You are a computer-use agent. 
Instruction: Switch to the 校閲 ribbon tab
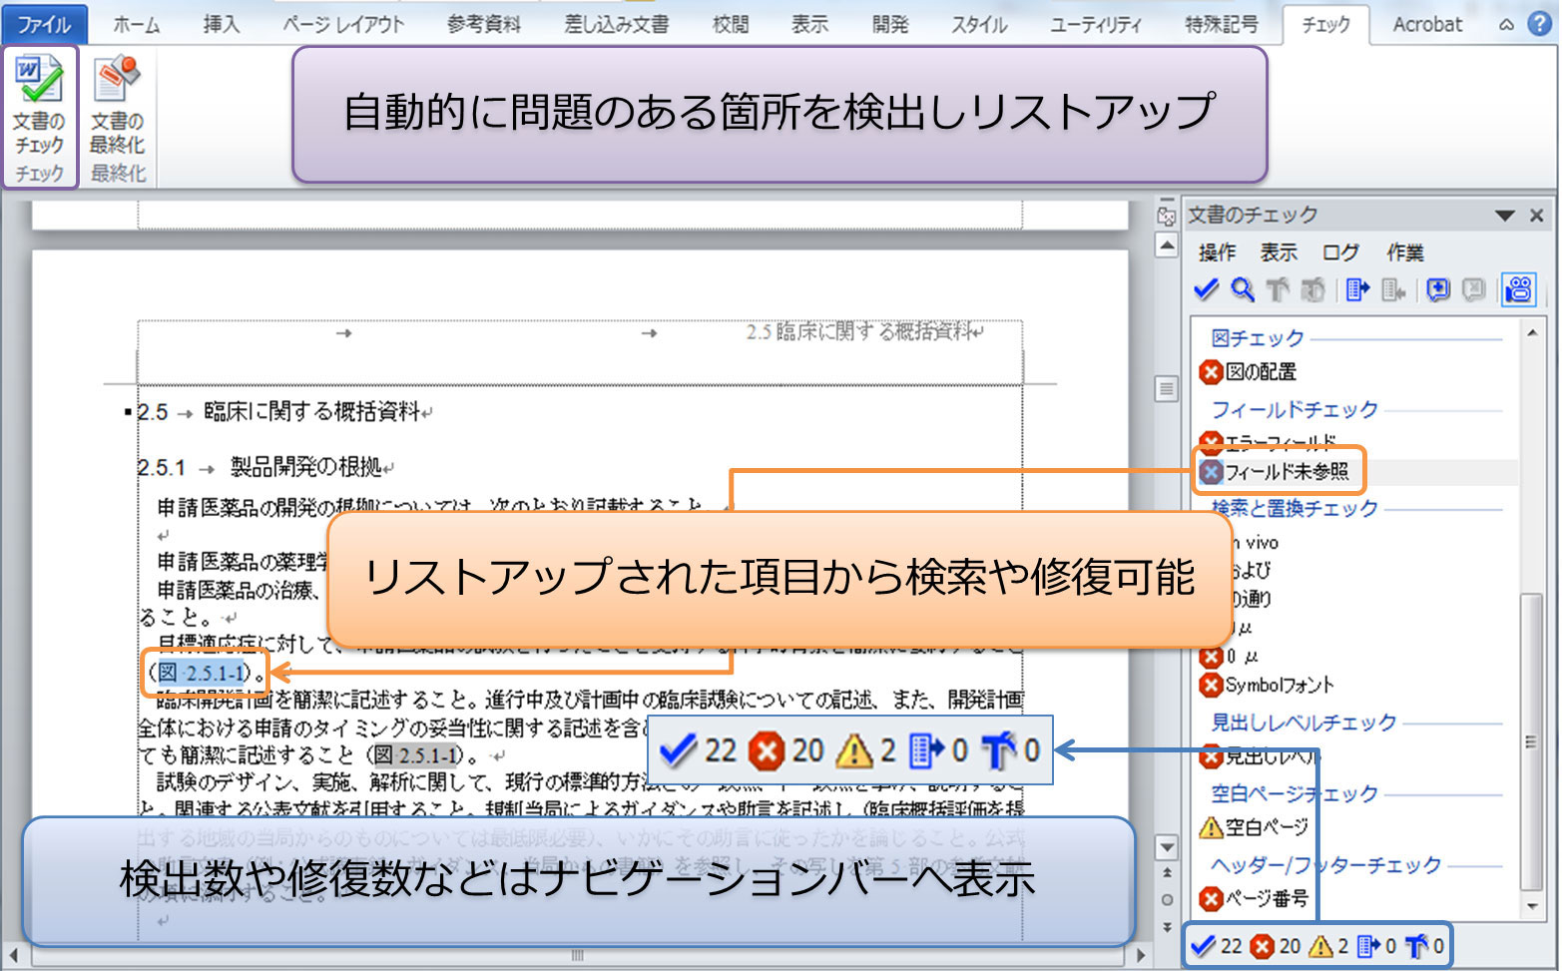(x=731, y=24)
